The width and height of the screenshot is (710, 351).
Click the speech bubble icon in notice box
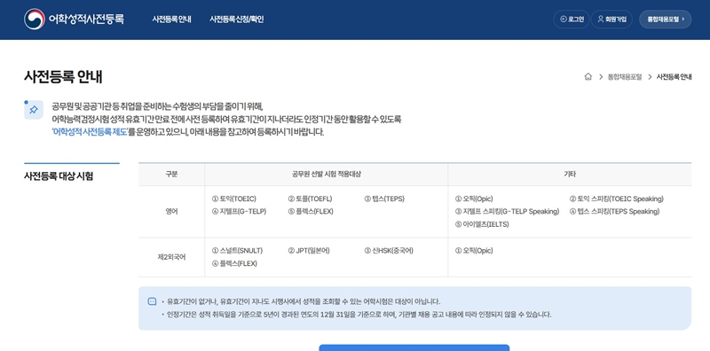(152, 301)
